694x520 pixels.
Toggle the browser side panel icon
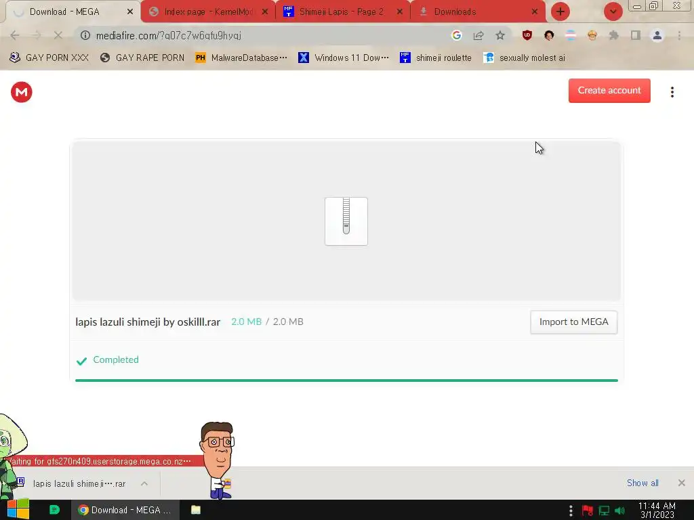click(636, 35)
